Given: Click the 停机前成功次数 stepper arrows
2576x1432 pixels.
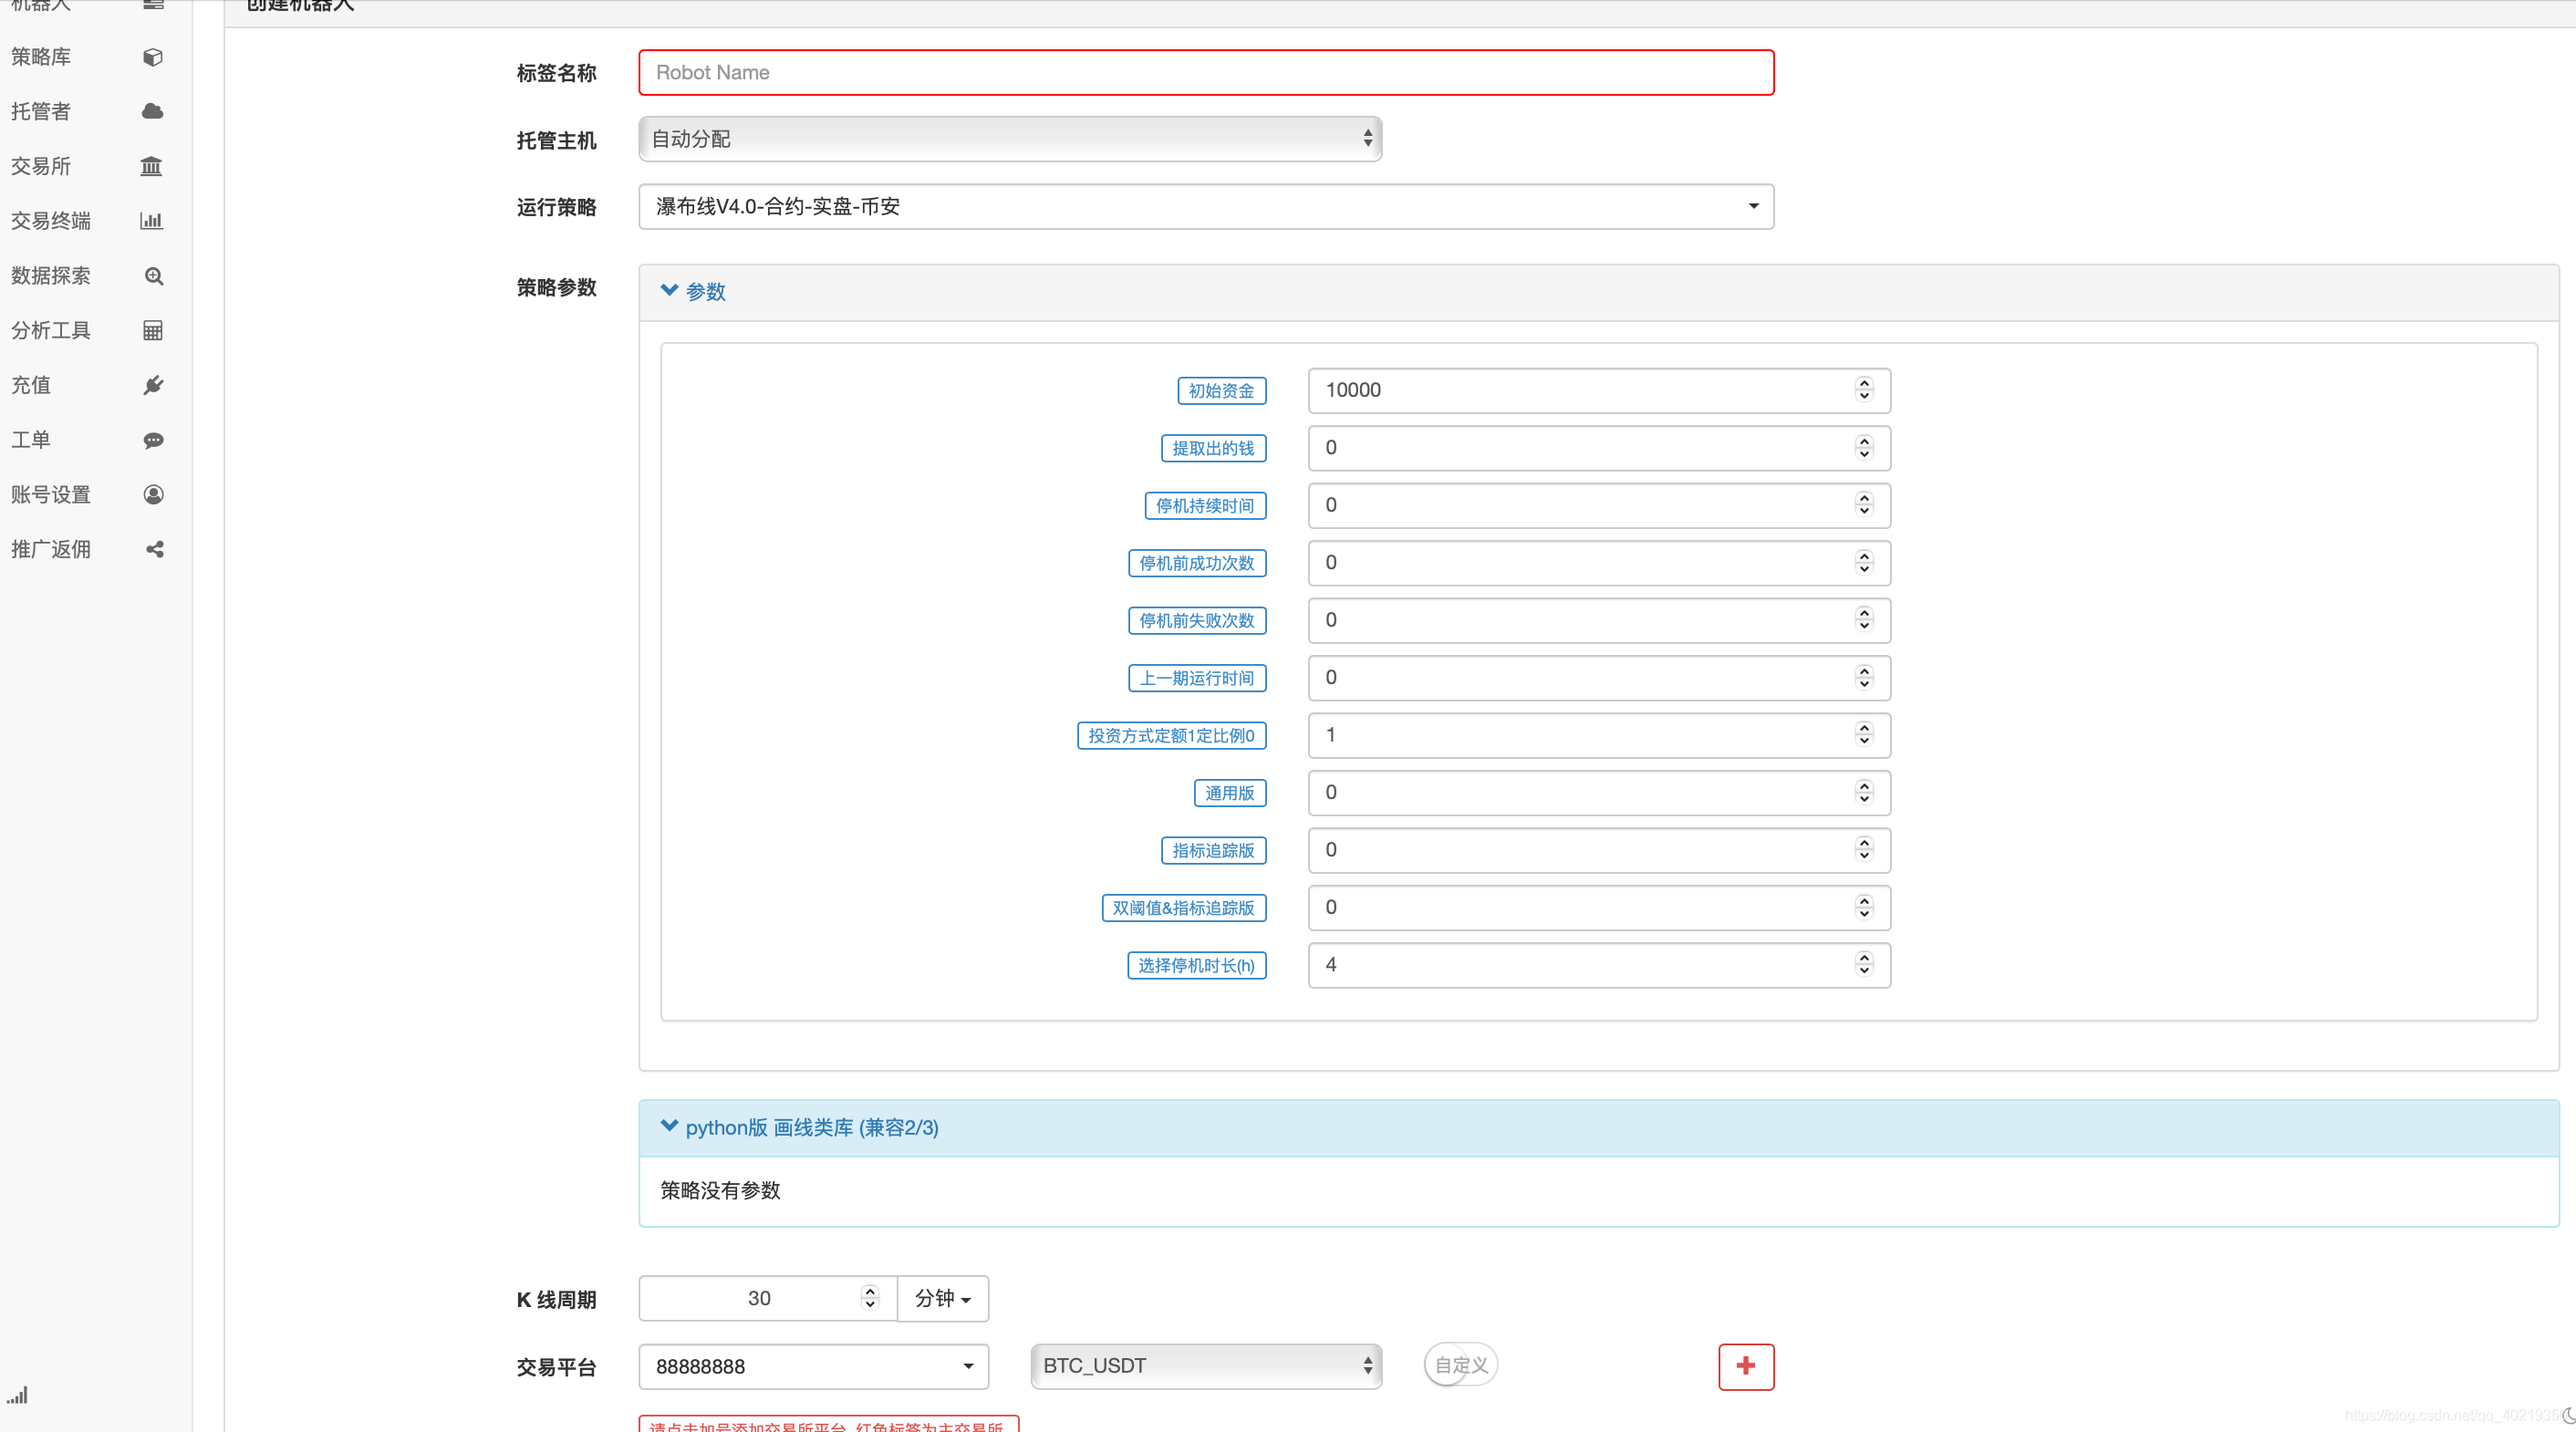Looking at the screenshot, I should (x=1864, y=562).
